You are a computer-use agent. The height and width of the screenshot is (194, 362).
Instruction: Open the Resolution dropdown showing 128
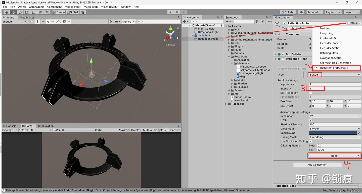click(335, 116)
